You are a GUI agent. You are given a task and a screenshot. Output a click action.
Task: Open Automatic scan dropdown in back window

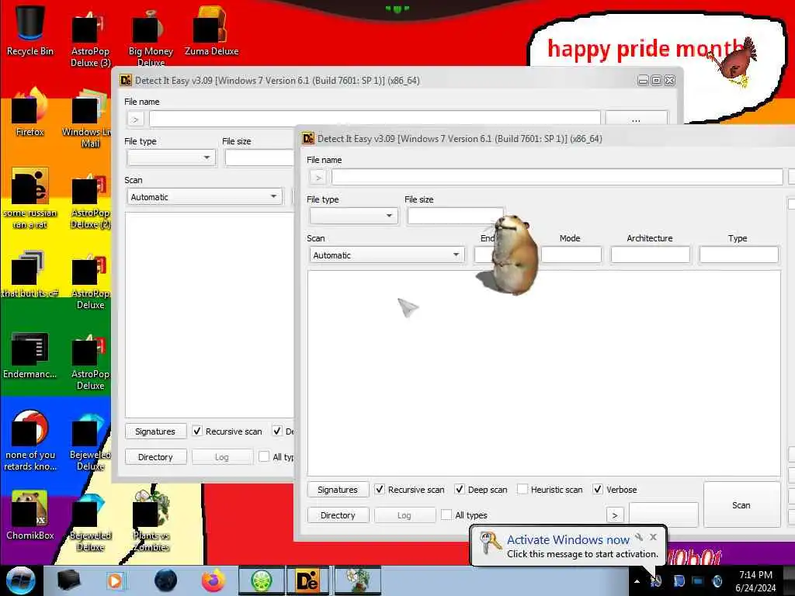point(204,196)
